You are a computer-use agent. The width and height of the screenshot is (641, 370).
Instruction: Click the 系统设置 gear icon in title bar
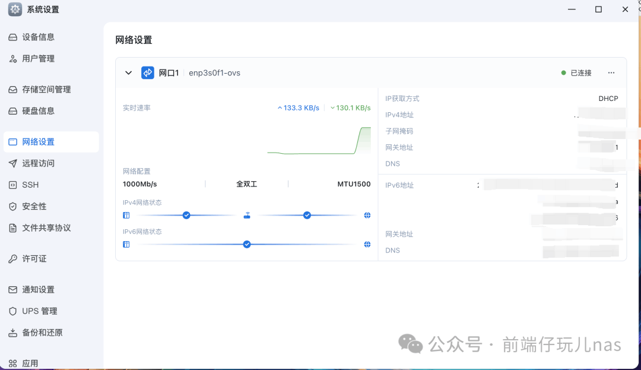pyautogui.click(x=15, y=10)
